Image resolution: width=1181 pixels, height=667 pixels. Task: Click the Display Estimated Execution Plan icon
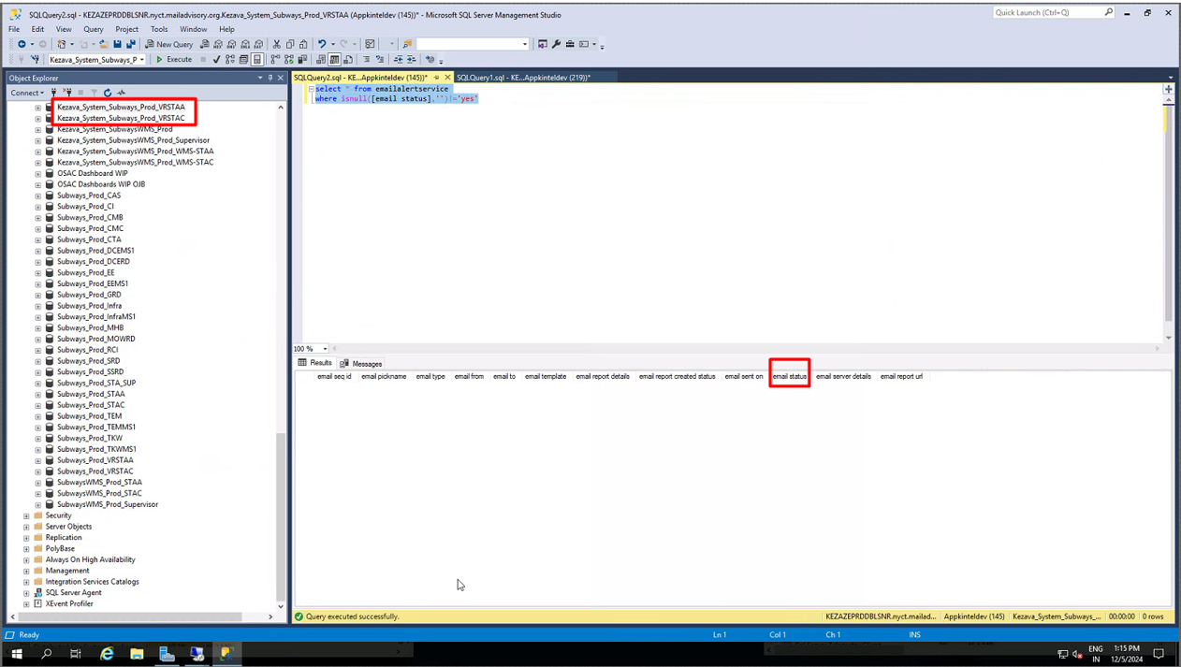click(x=230, y=59)
